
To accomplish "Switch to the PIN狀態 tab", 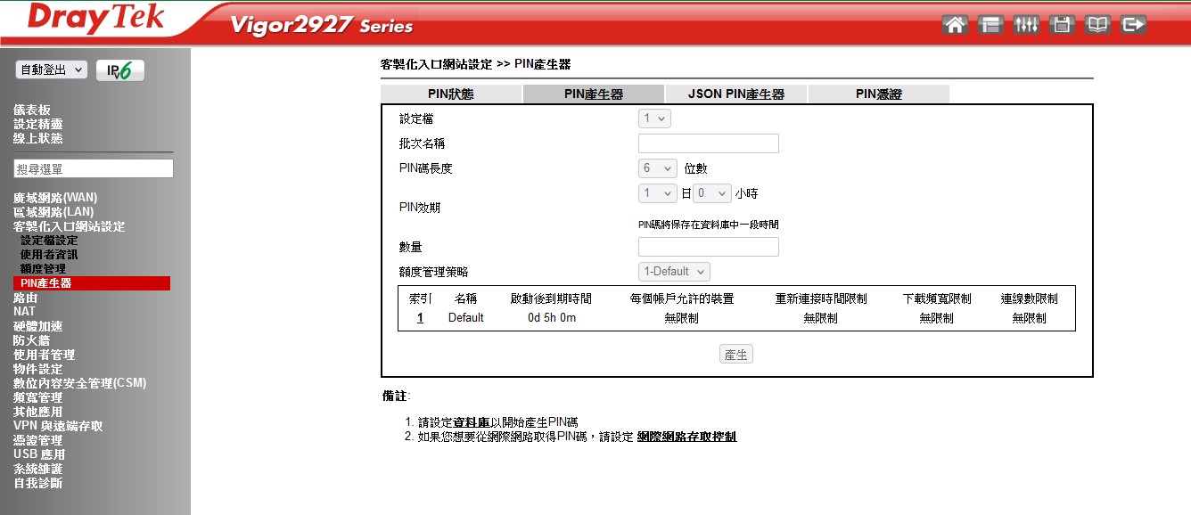I will [x=450, y=94].
